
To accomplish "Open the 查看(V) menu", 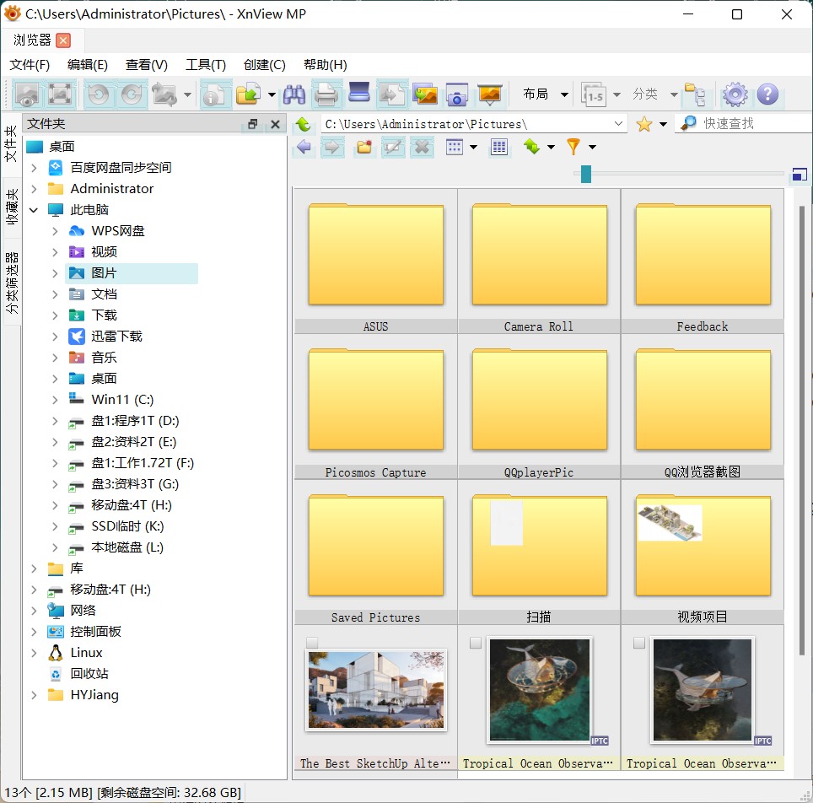I will (147, 65).
